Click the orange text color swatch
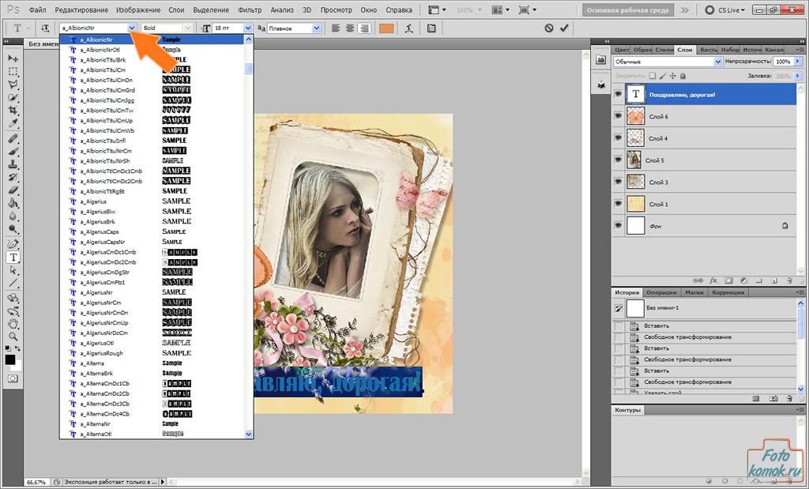Viewport: 809px width, 489px height. (386, 28)
